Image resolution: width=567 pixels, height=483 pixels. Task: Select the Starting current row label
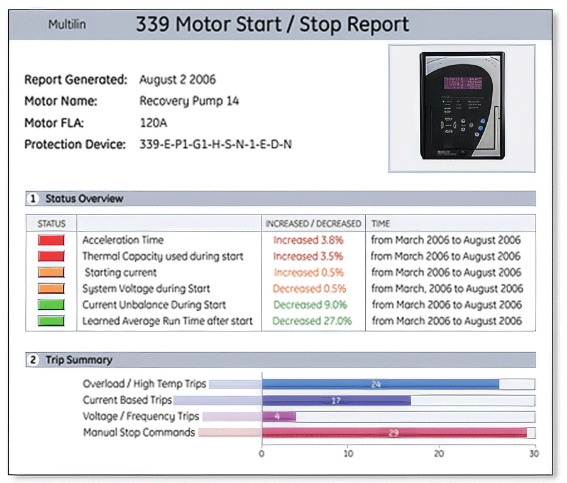121,272
